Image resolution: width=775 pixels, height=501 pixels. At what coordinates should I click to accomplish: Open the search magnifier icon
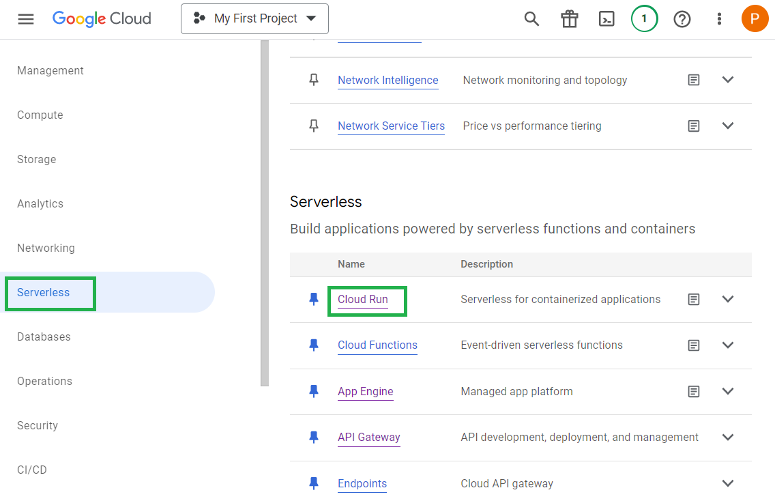531,19
